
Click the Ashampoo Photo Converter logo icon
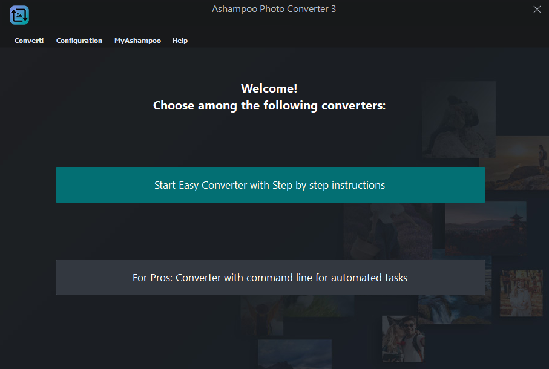pyautogui.click(x=19, y=15)
